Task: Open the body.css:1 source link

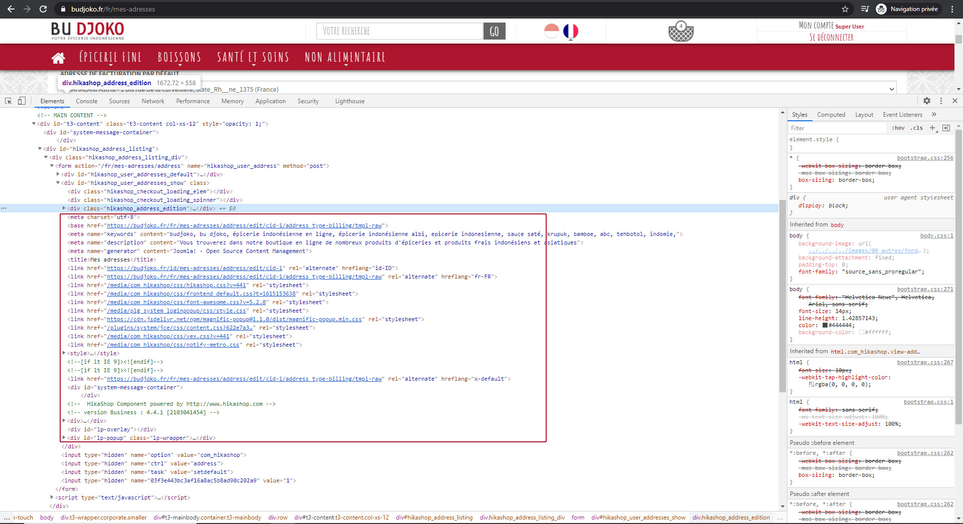Action: pyautogui.click(x=936, y=235)
